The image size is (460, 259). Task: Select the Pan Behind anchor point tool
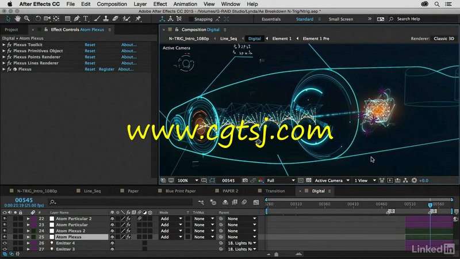coord(56,19)
